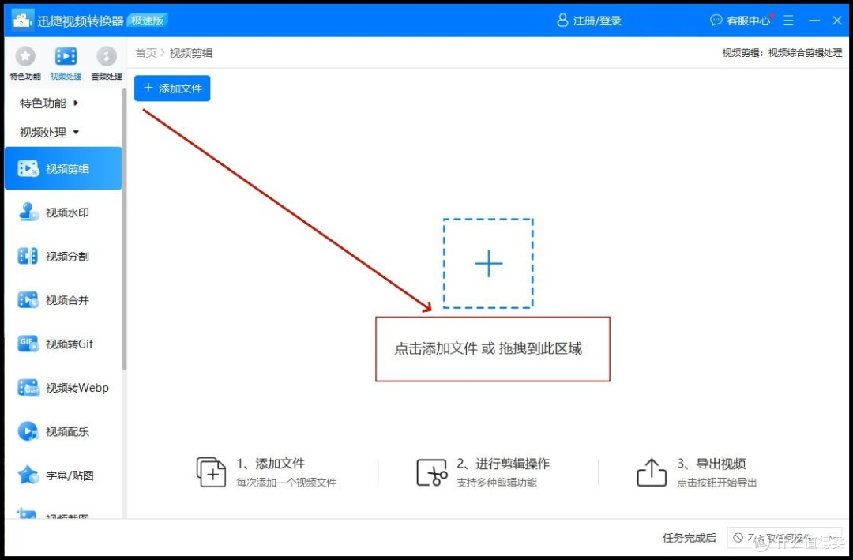Minimize the application window

[x=814, y=21]
